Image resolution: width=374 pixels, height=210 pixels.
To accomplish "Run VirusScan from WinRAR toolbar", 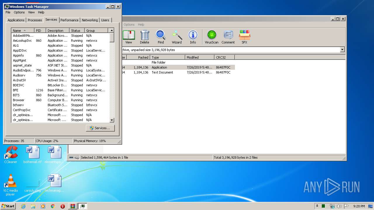I will (212, 37).
